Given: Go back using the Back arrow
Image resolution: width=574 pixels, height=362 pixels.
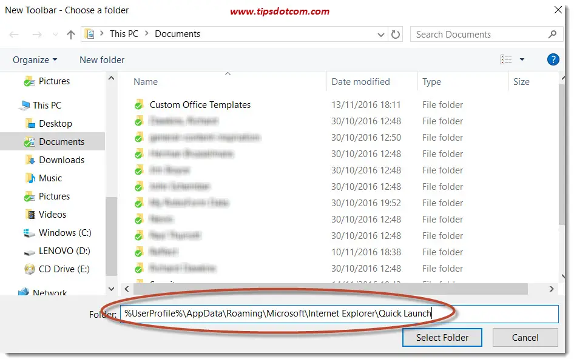Looking at the screenshot, I should pos(14,35).
